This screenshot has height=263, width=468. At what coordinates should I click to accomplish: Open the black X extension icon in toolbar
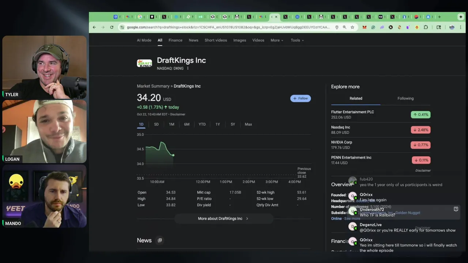[390, 27]
